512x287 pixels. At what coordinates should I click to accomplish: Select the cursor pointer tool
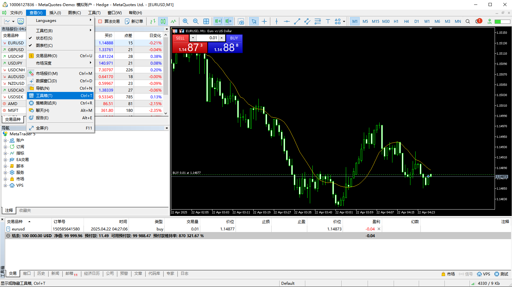[x=254, y=21]
